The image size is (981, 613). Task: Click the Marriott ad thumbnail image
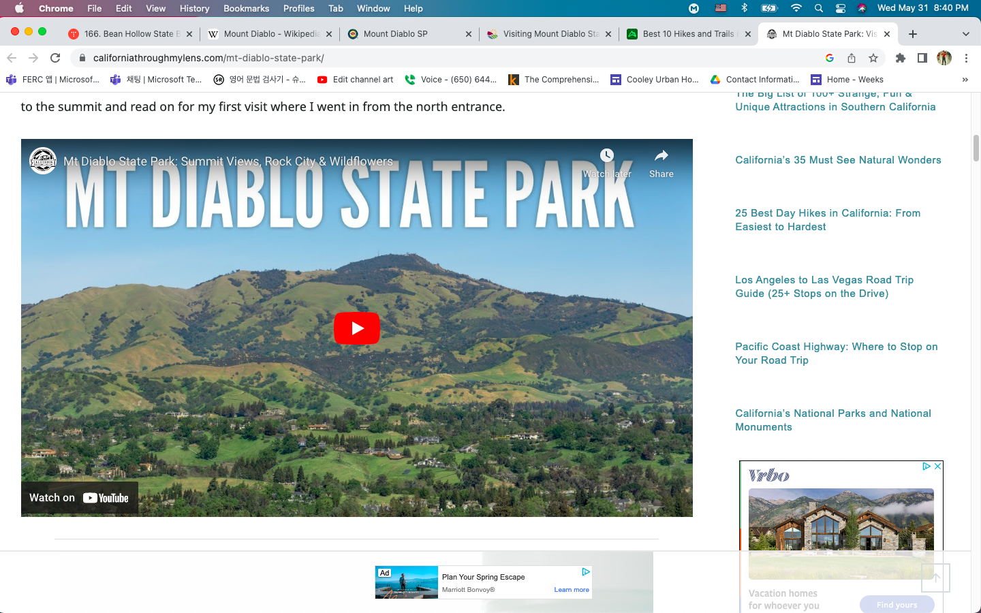[407, 582]
